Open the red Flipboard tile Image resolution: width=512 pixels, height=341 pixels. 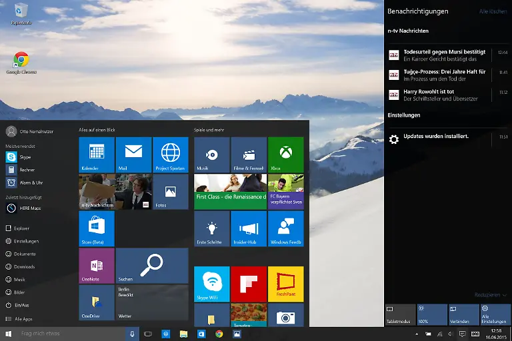pyautogui.click(x=249, y=284)
